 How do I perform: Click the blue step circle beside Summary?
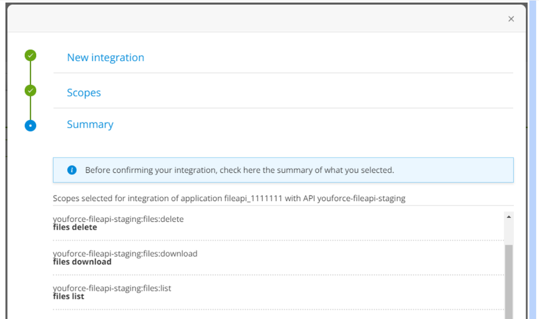(31, 126)
